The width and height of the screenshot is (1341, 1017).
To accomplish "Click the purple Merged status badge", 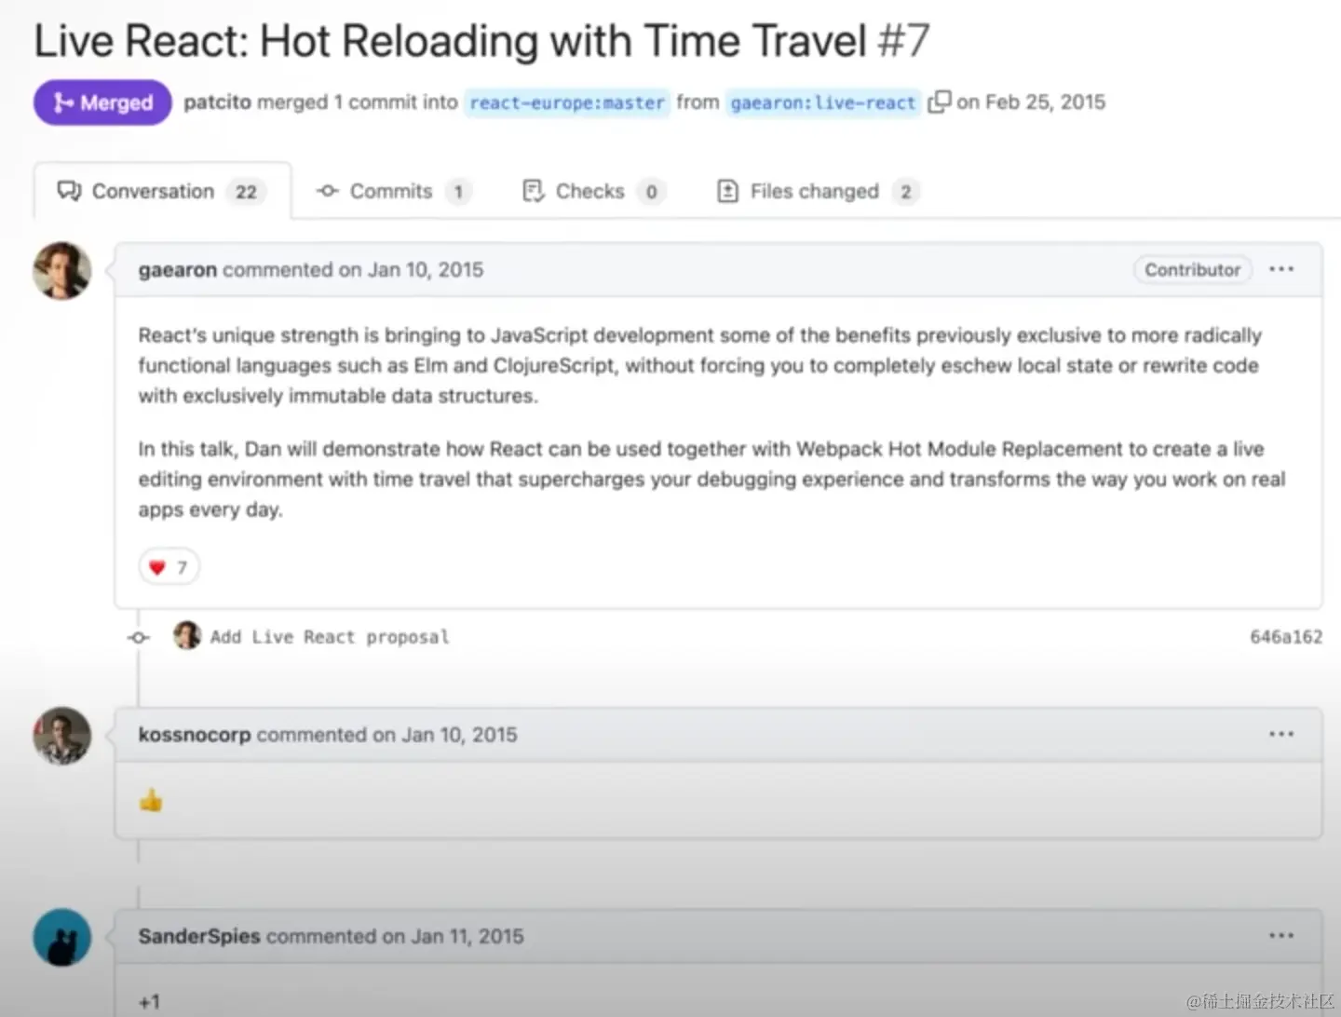I will (x=102, y=102).
